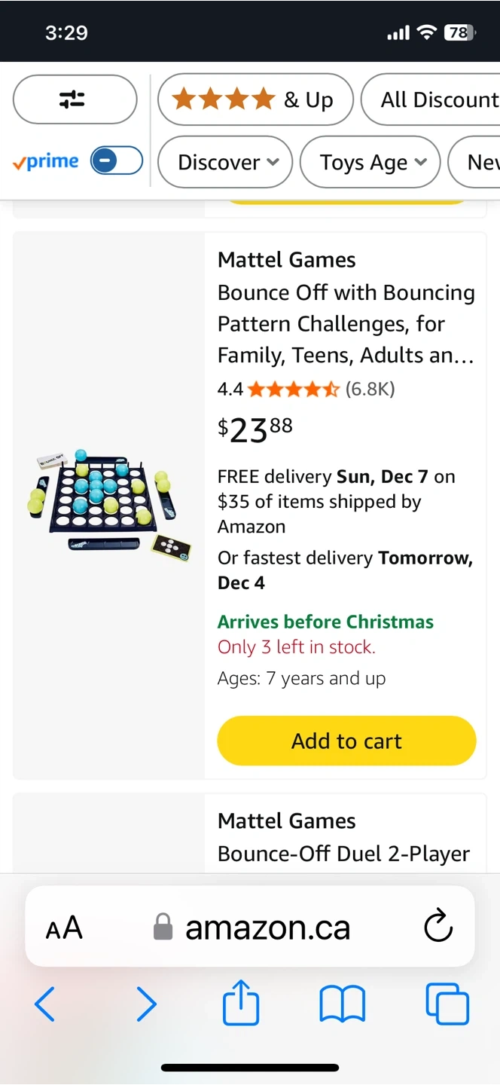The width and height of the screenshot is (500, 1085).
Task: Open the 6.8K ratings link
Action: 370,389
